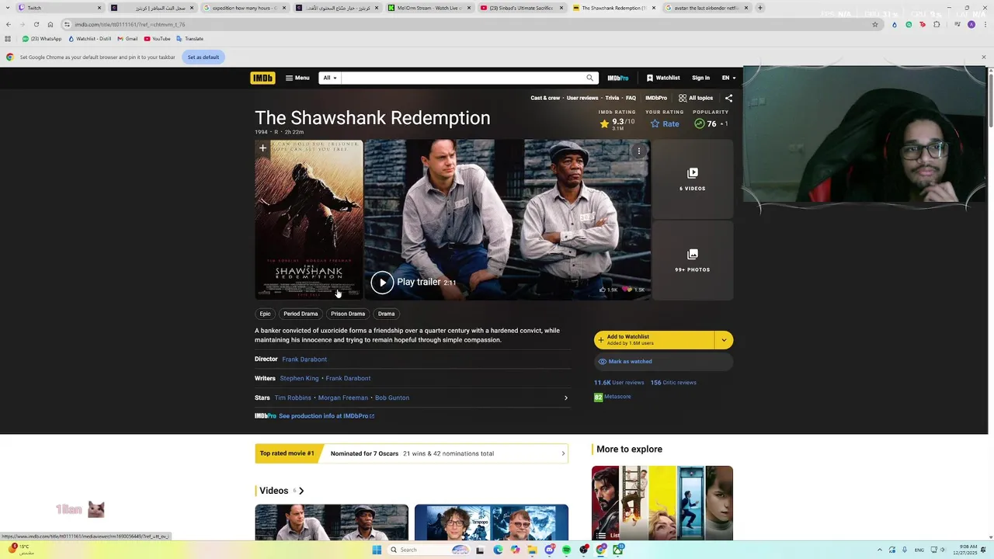994x559 pixels.
Task: Select the Prison Drama chip
Action: [348, 314]
